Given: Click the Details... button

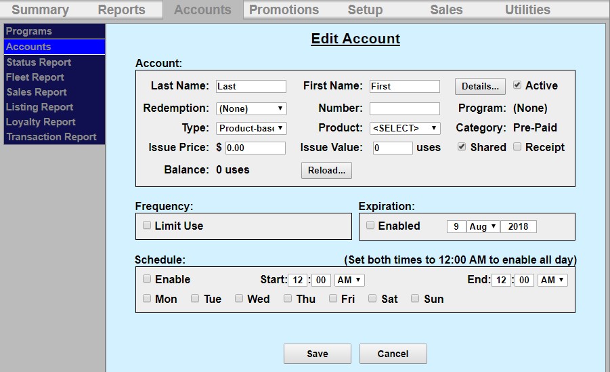Looking at the screenshot, I should click(480, 86).
